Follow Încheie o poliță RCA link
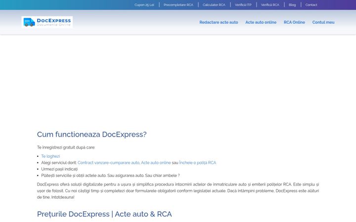356x222 pixels. click(197, 163)
